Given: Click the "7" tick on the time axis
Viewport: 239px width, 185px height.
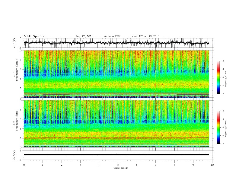Looking at the screenshot, I should [156, 165].
